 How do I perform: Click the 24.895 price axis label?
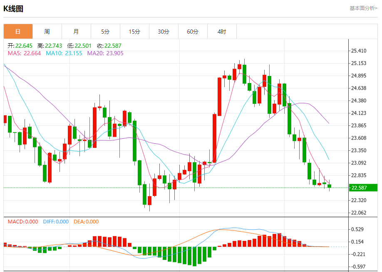coord(359,76)
